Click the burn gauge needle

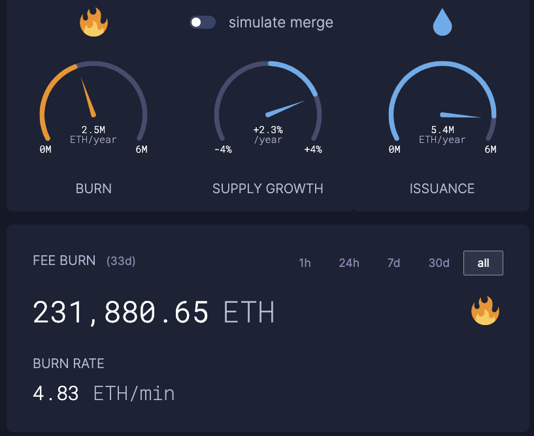pyautogui.click(x=88, y=98)
